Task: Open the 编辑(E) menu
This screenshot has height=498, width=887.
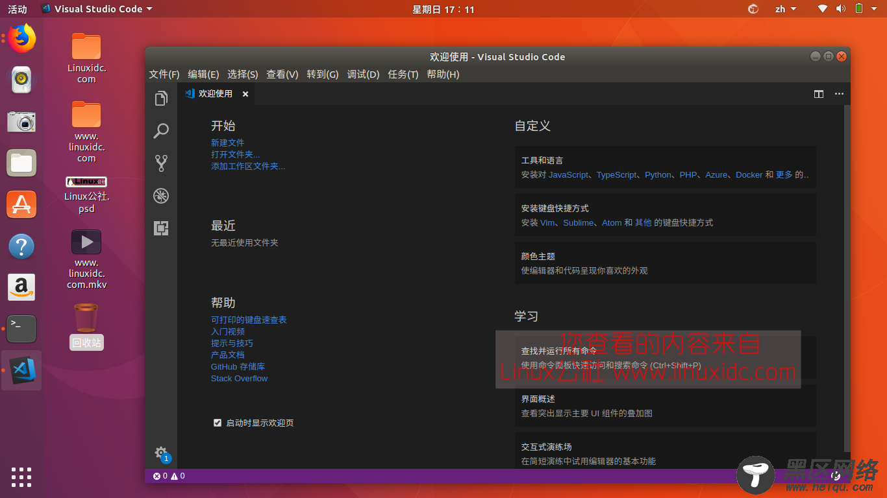Action: point(203,75)
